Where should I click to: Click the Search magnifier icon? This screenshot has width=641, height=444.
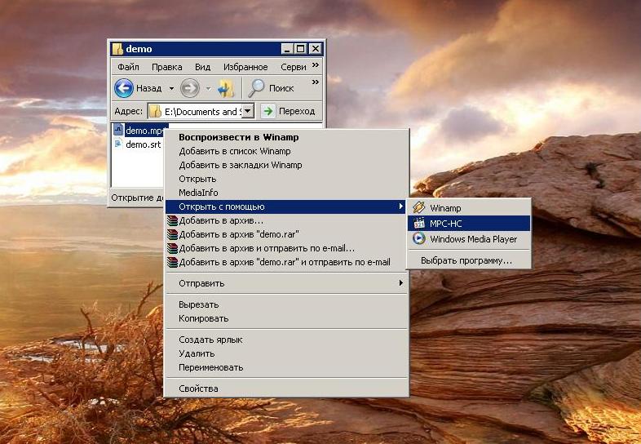(256, 88)
